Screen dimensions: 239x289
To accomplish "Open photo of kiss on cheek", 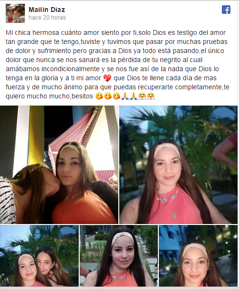I will (59, 165).
